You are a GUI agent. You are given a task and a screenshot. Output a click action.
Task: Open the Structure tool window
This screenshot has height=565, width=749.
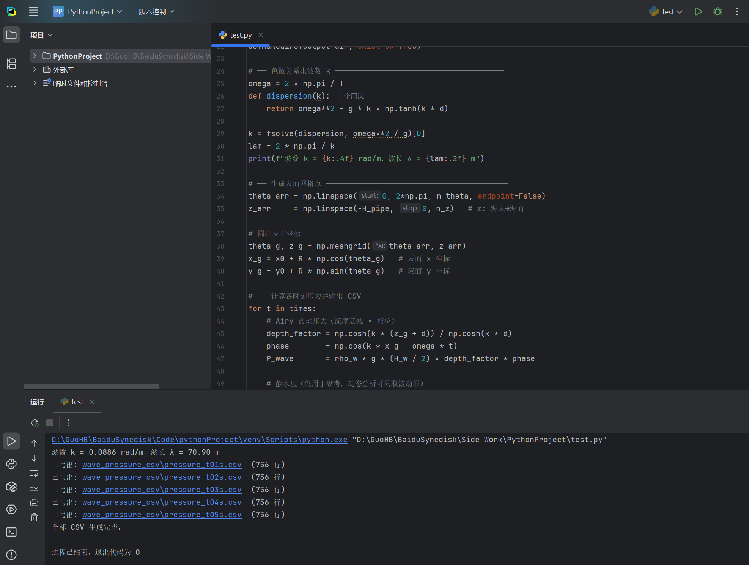pyautogui.click(x=11, y=64)
